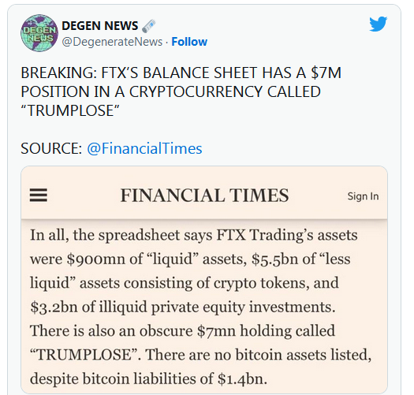
Task: Click Sign In on Financial Times header
Action: (363, 196)
